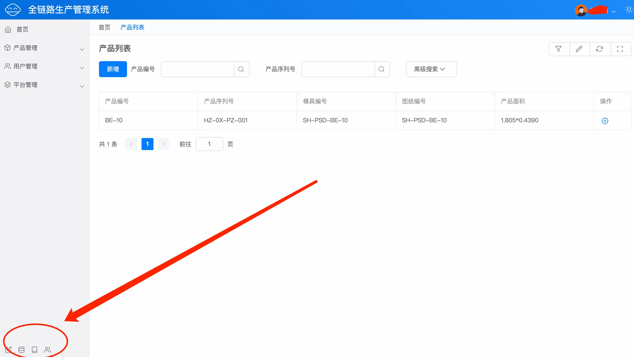The height and width of the screenshot is (357, 634).
Task: Refresh the product list table
Action: 599,49
